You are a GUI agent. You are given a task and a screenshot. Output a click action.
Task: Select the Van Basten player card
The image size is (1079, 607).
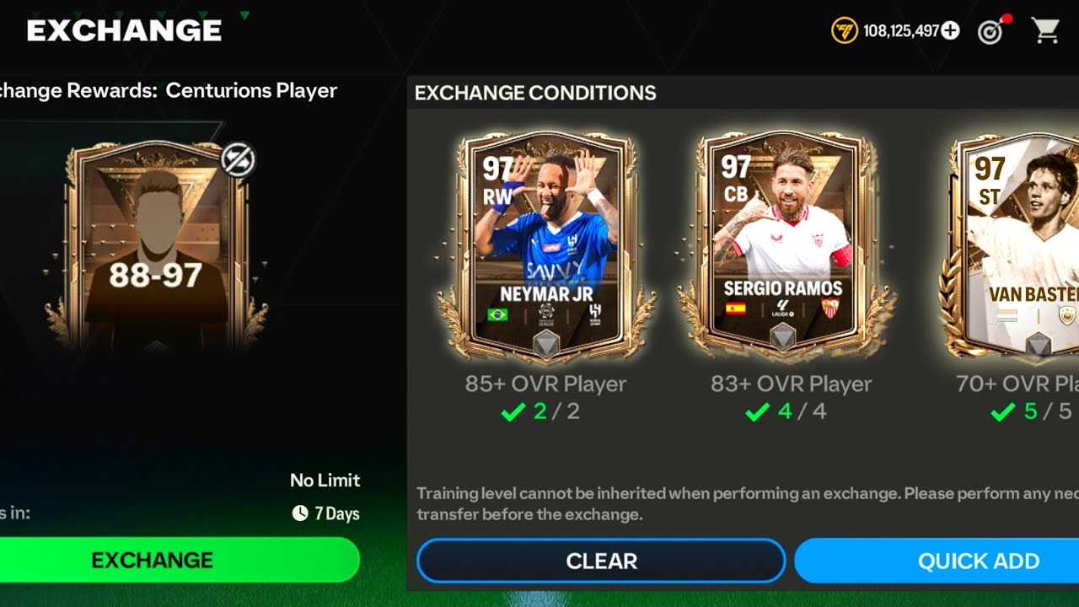point(1012,246)
